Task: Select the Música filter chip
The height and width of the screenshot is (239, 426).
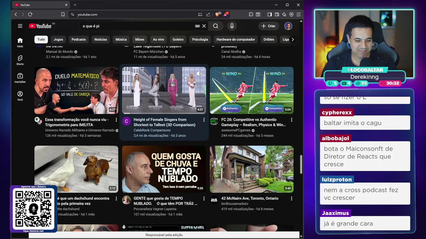Action: tap(121, 39)
